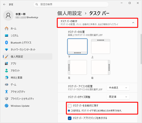Collapse タスク バーの動作 section chevron

tap(133, 23)
